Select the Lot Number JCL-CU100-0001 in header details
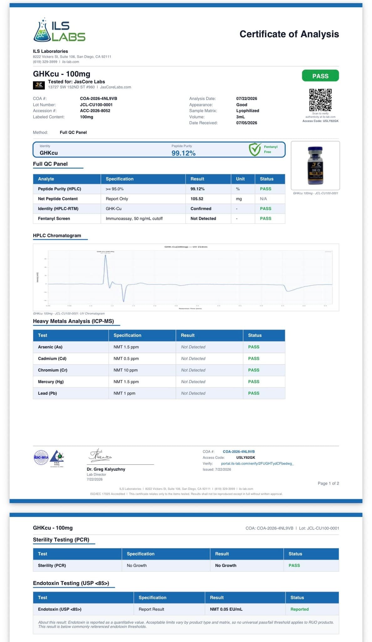Viewport: 372px width, 642px height. pyautogui.click(x=96, y=105)
